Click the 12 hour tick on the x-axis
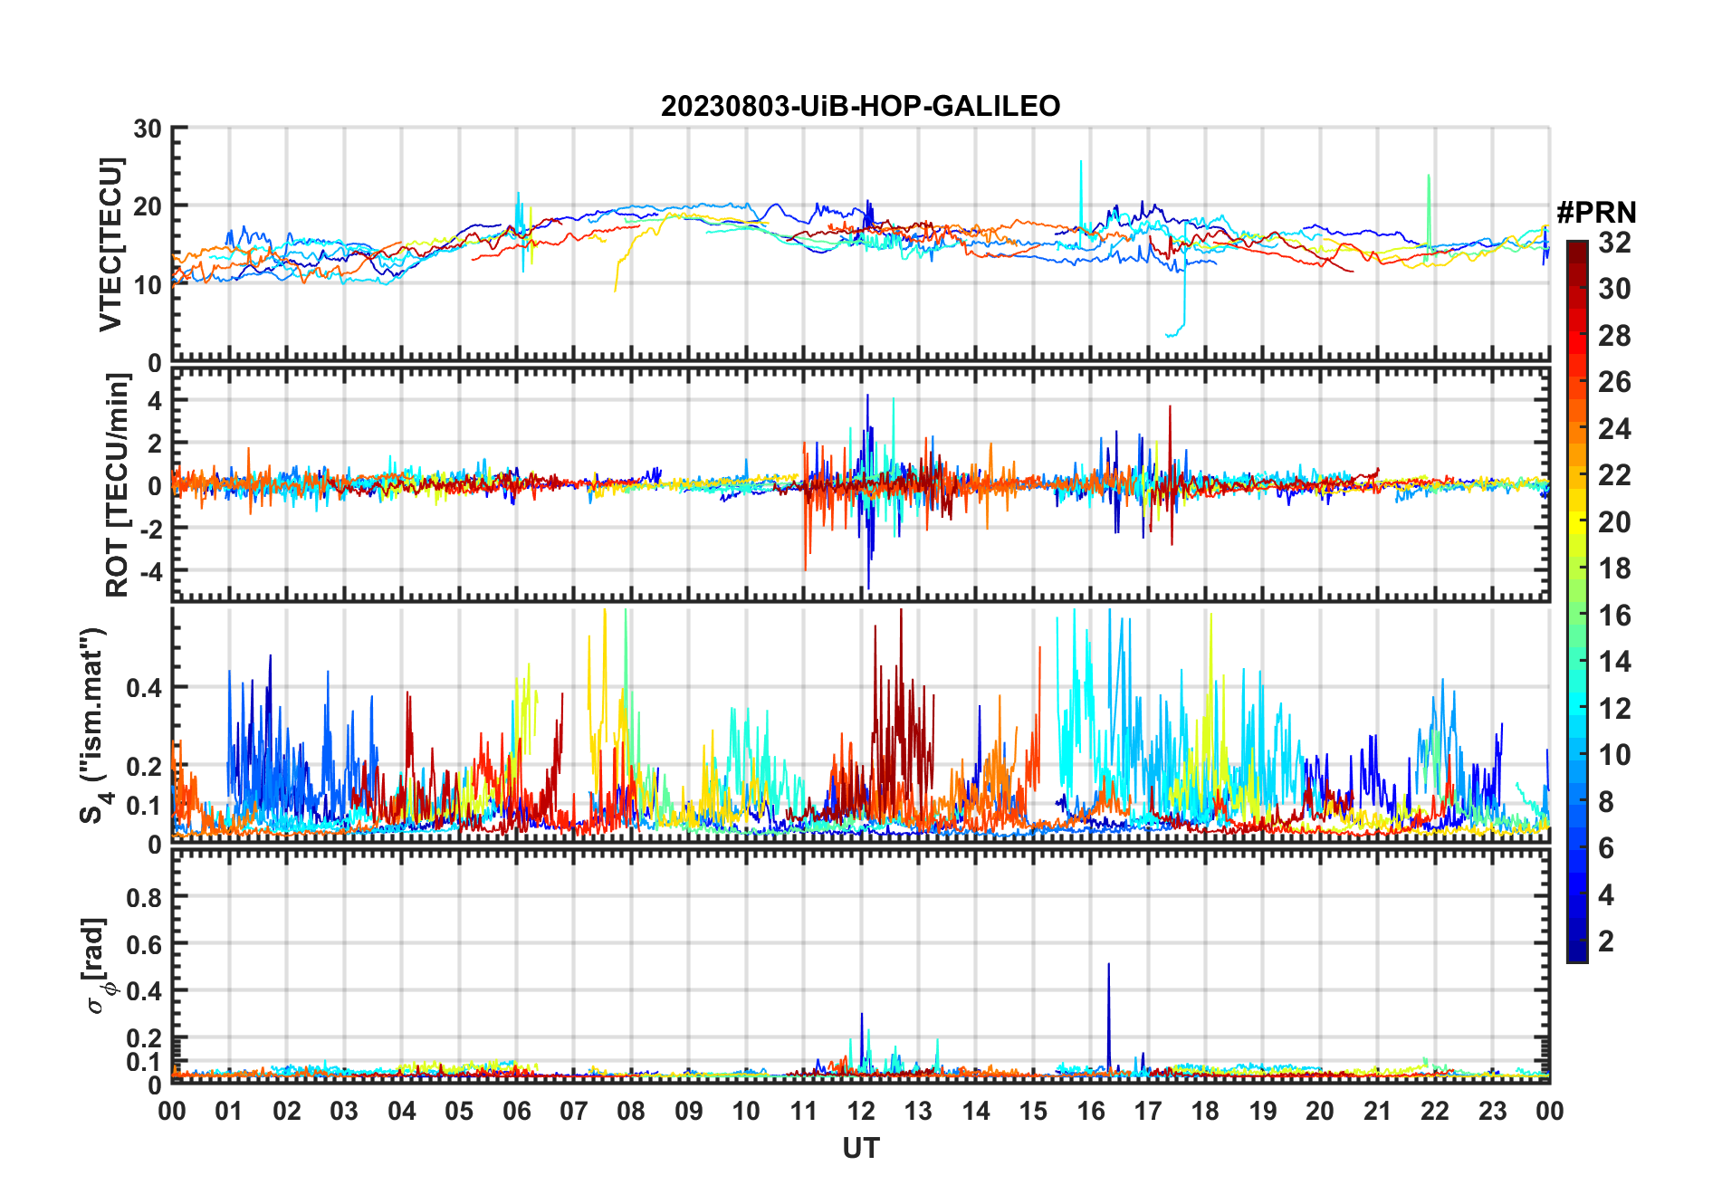The height and width of the screenshot is (1204, 1722). [860, 1111]
